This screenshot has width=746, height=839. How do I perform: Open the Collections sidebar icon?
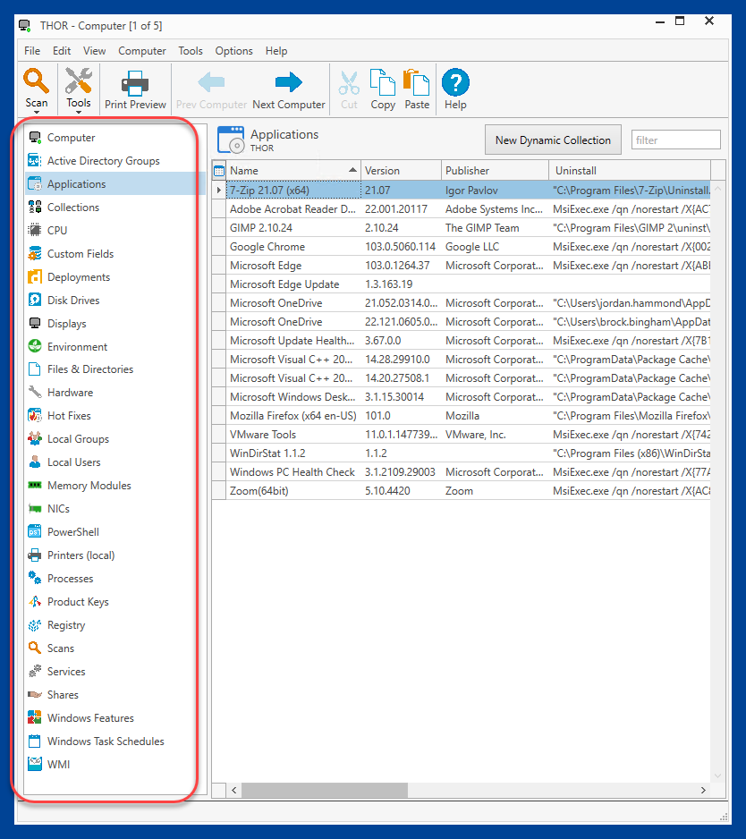coord(35,208)
